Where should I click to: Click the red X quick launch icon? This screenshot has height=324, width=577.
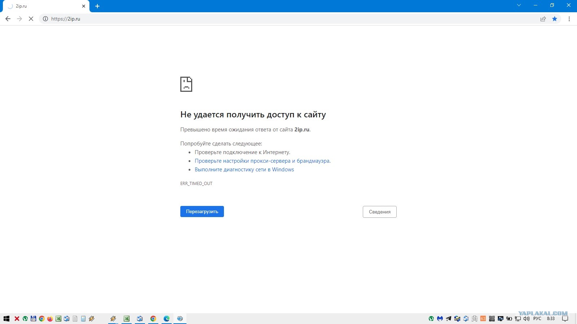point(17,319)
